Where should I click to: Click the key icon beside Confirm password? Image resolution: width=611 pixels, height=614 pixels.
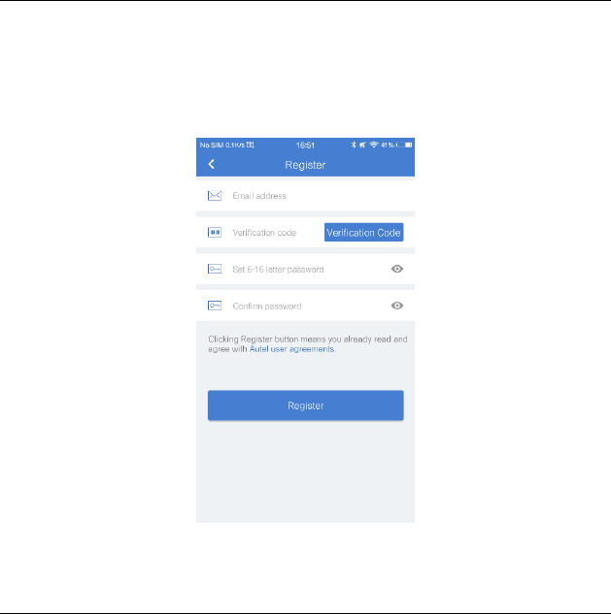tap(215, 306)
